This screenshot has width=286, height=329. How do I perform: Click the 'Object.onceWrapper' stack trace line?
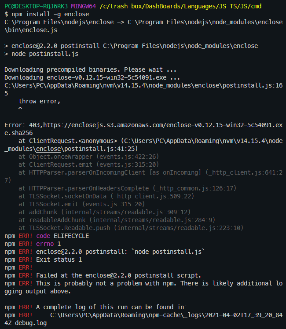tap(88, 157)
